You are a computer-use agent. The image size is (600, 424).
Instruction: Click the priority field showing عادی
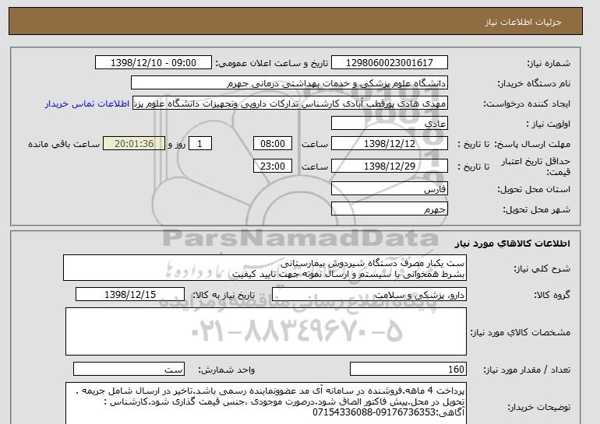[389, 124]
